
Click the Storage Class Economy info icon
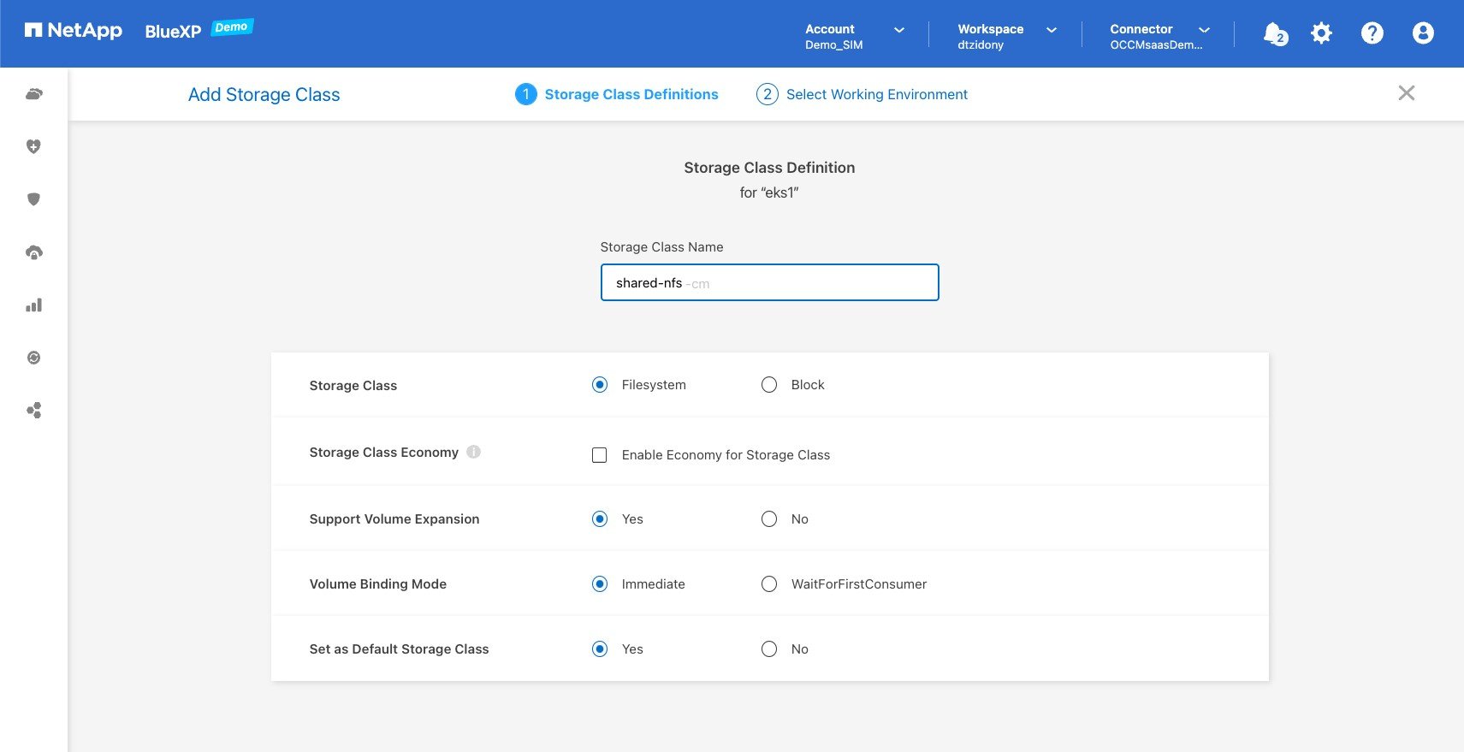coord(474,452)
